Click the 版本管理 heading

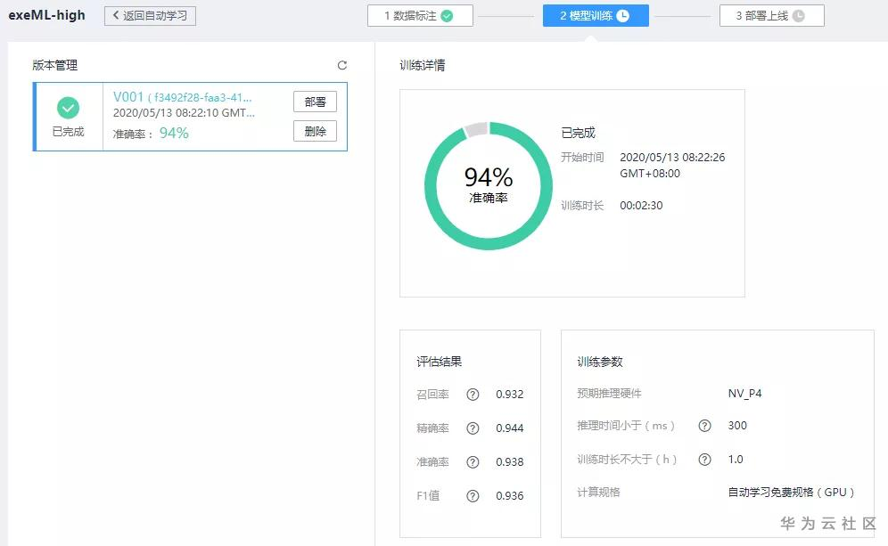pos(55,66)
